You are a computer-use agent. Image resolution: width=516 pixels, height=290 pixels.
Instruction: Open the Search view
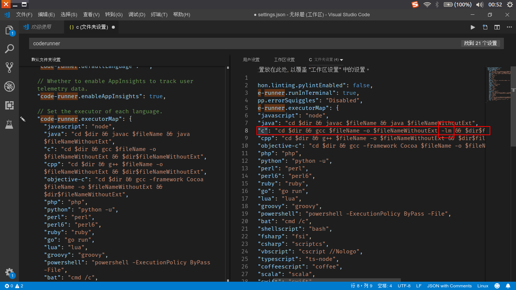(9, 49)
